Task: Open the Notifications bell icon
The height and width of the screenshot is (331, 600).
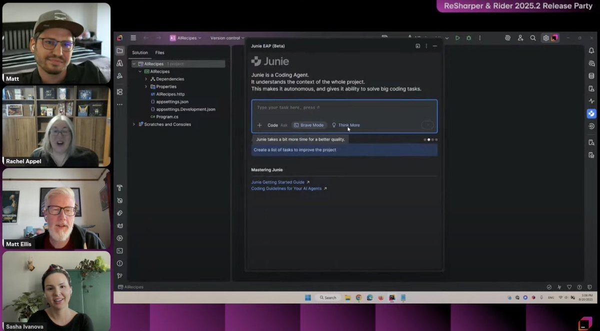Action: click(x=591, y=51)
